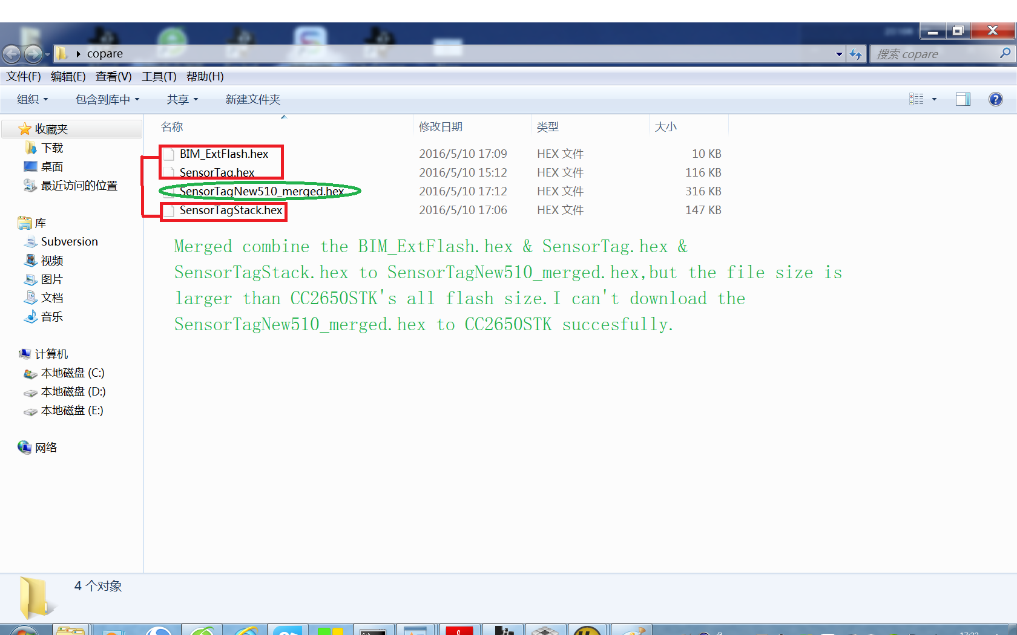
Task: Select file SensorTagStack.hex
Action: click(x=231, y=210)
